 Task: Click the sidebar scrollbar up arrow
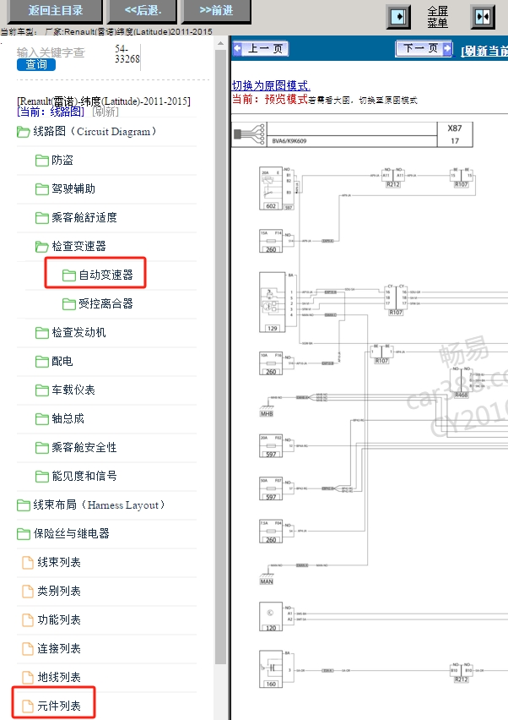220,43
